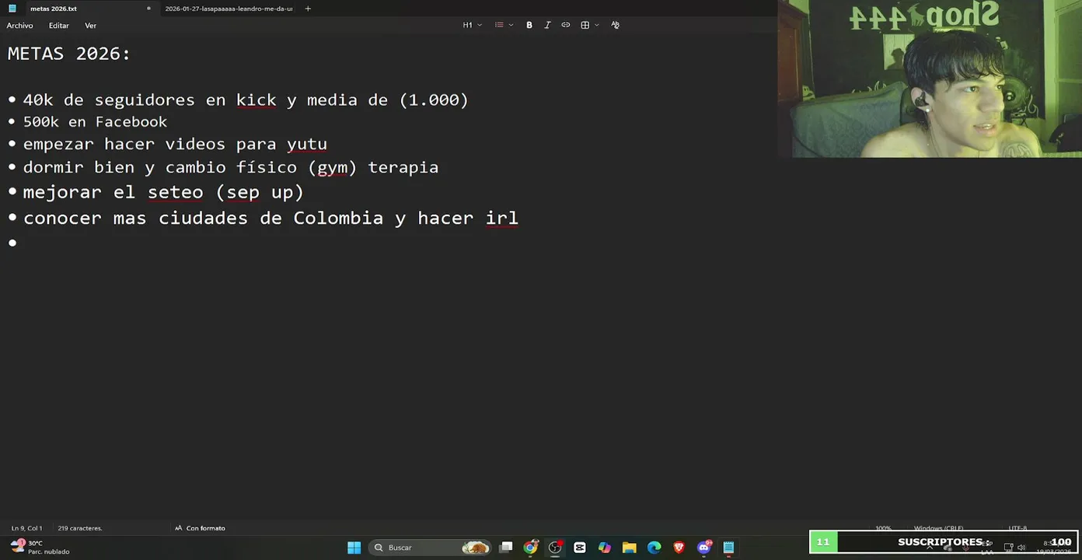Click the line '40k de seguidores en kick'

point(246,100)
